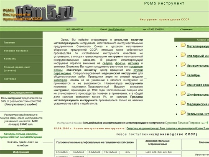Screen dimensions: 209x157
Task: Open folder icon next to Измерительный
Action: 183,64
